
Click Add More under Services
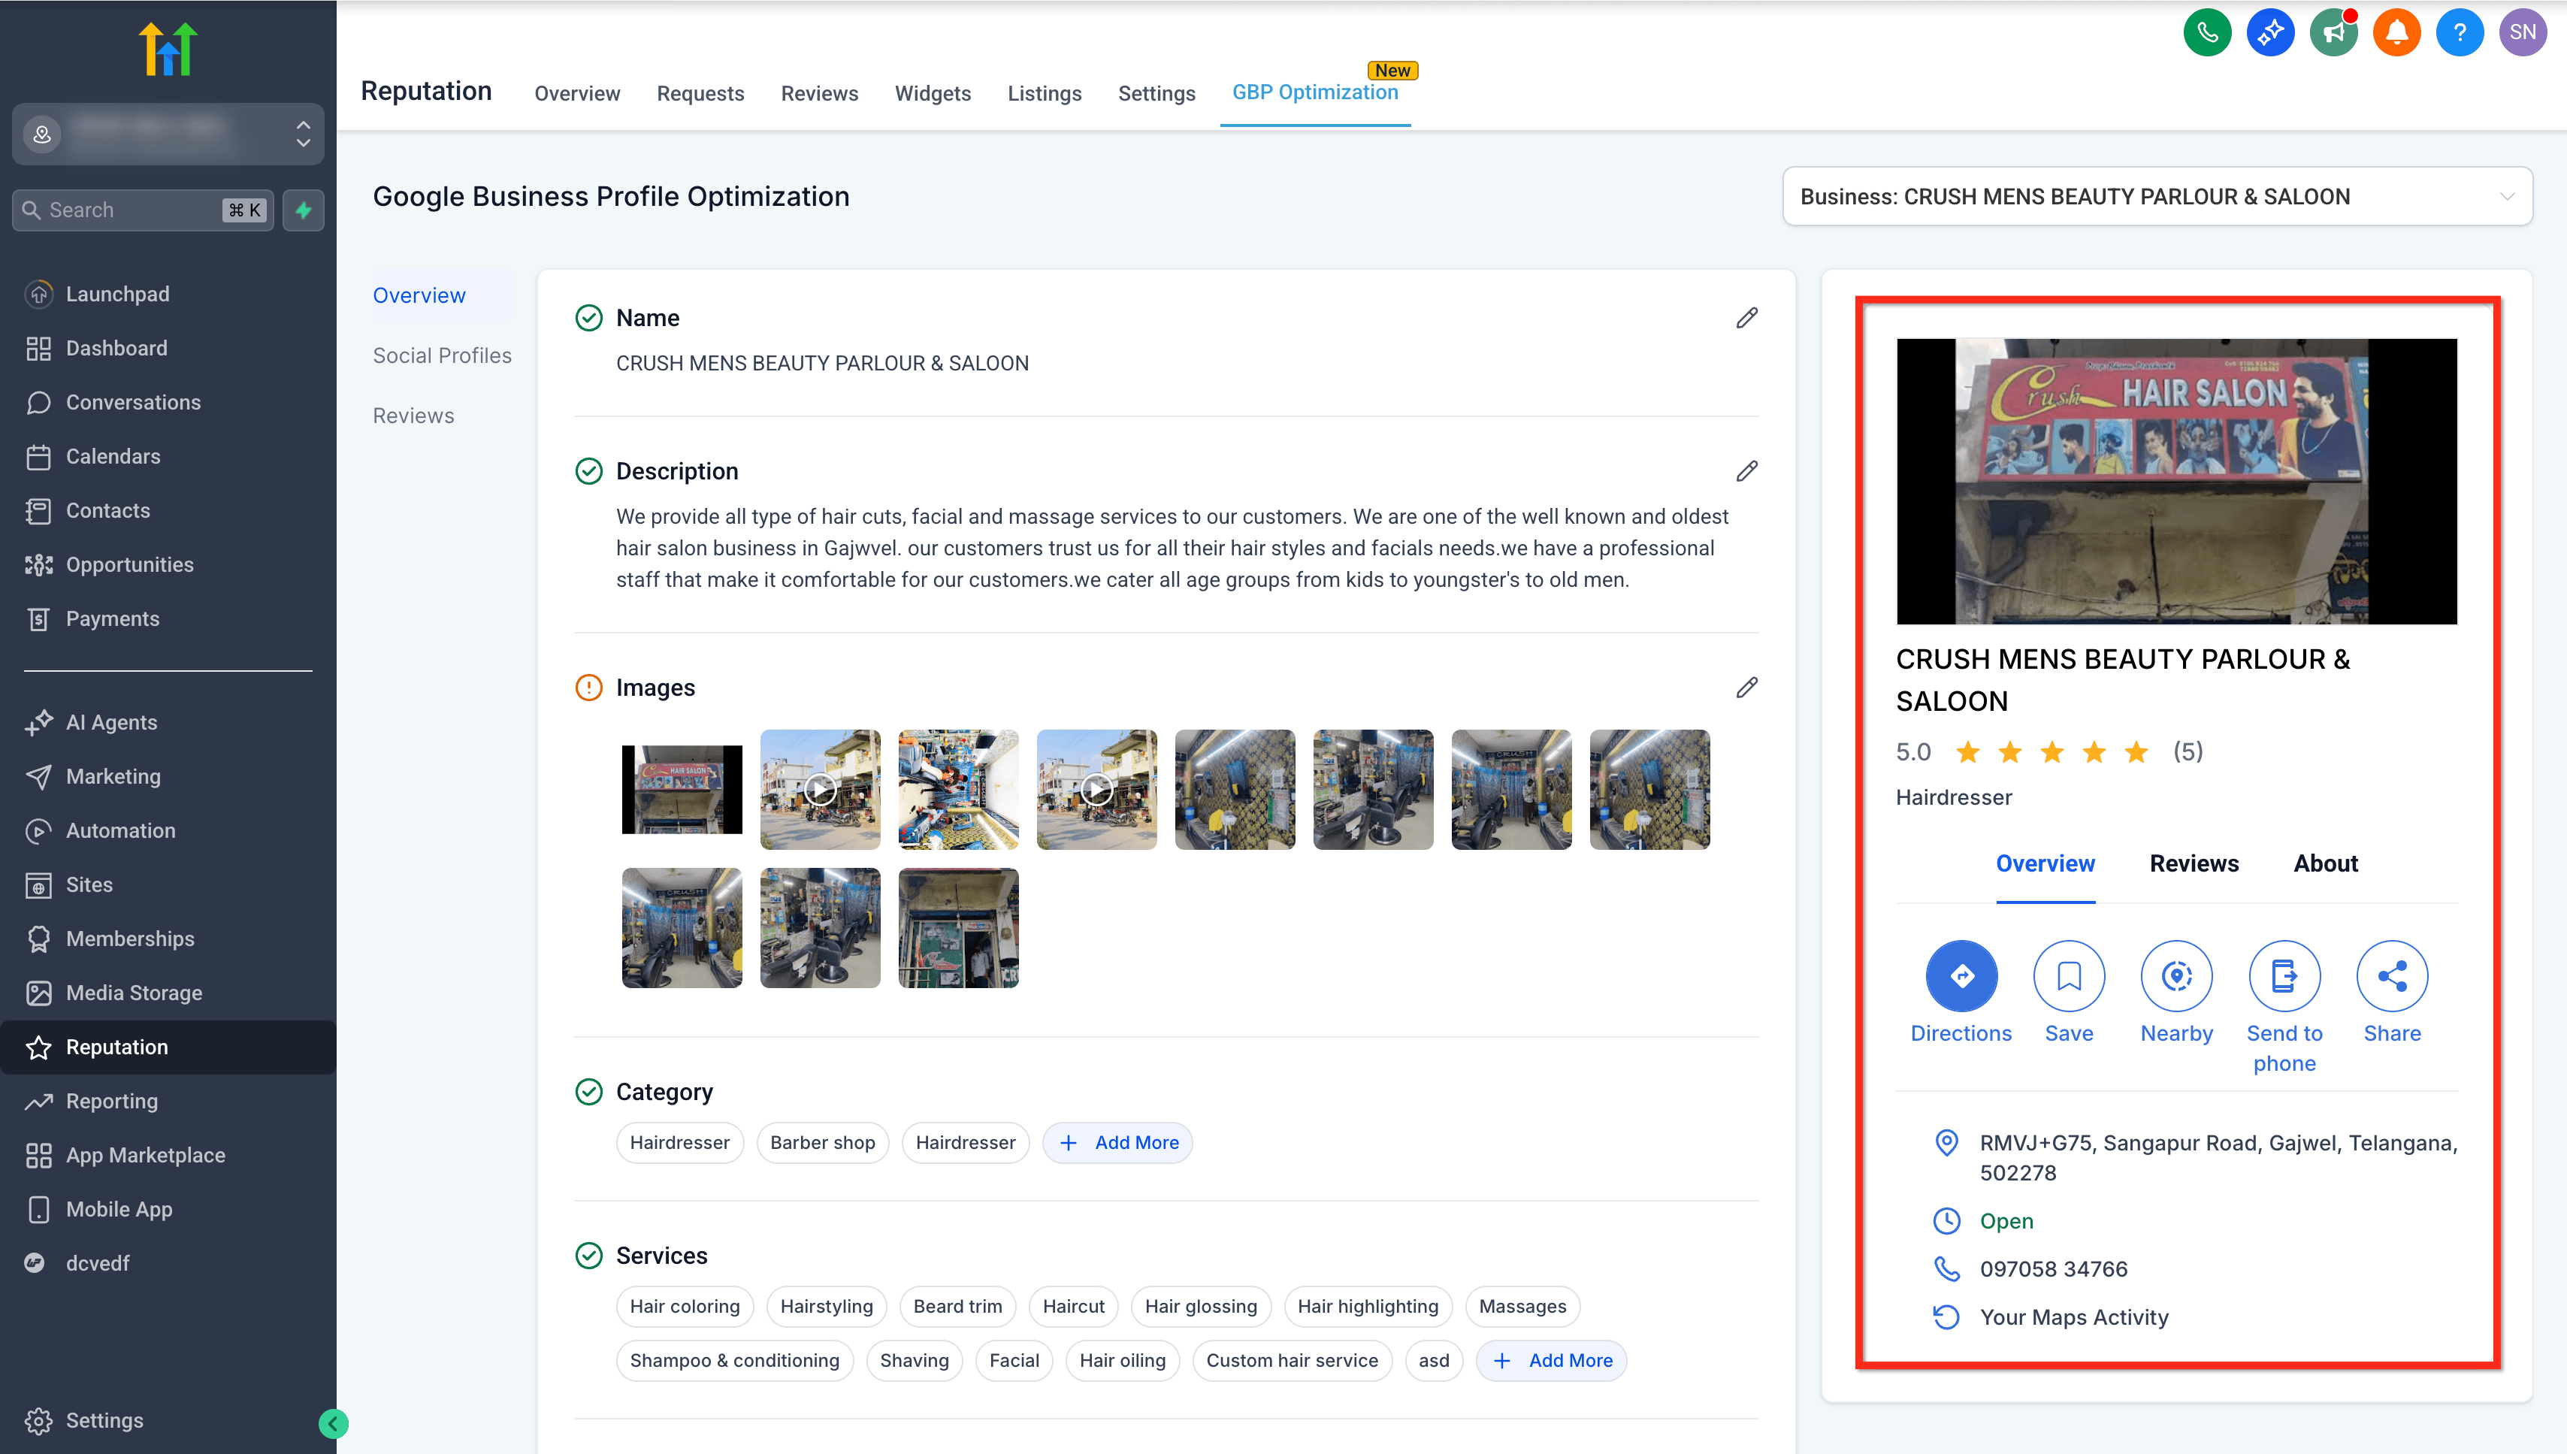[x=1550, y=1360]
